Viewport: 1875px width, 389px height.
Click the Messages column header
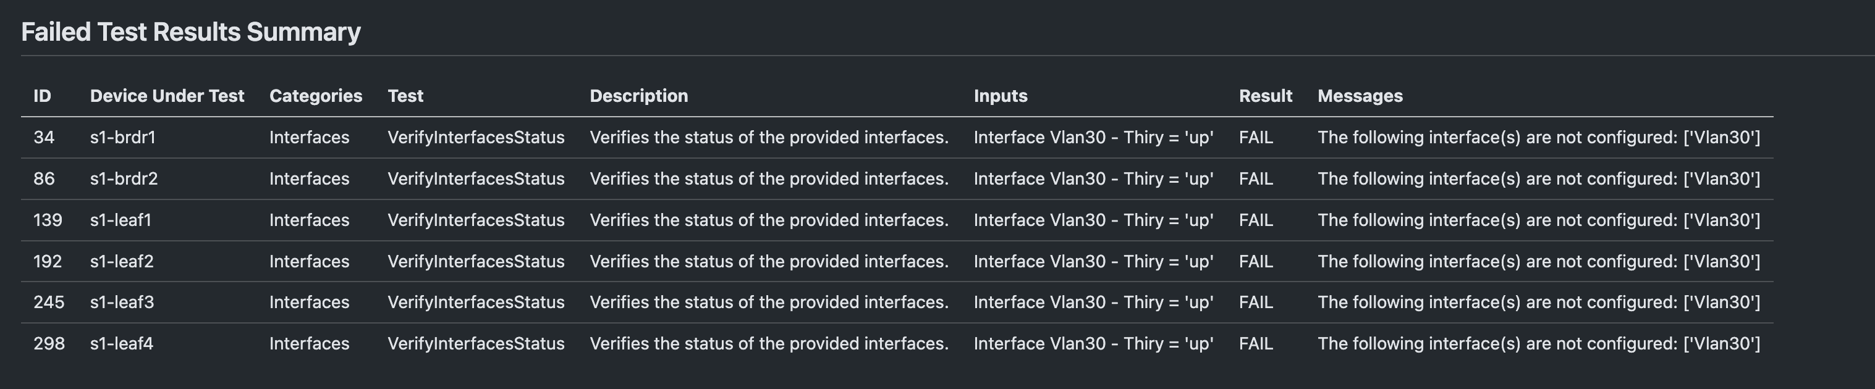[1360, 96]
